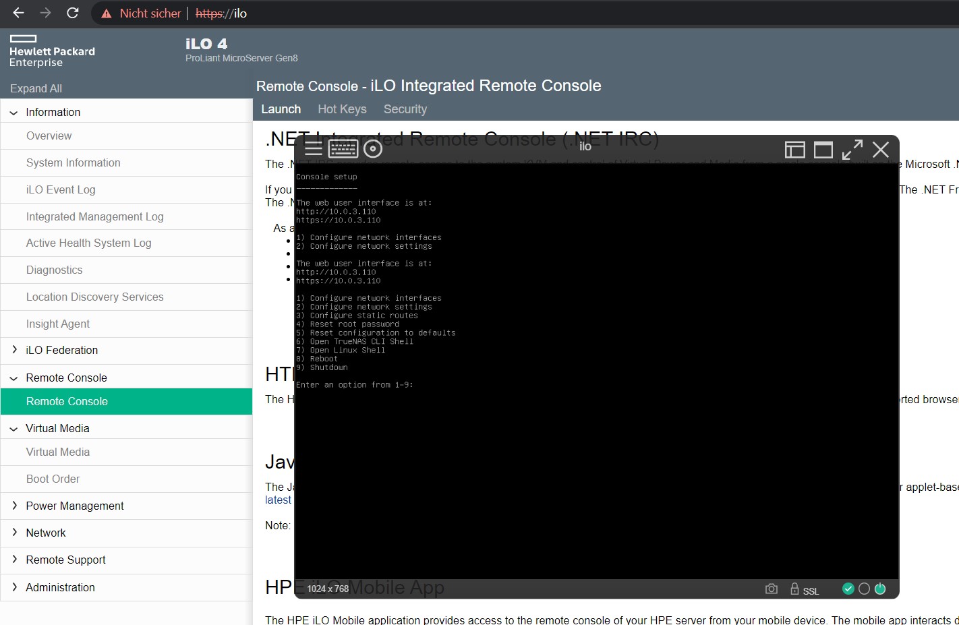
Task: Capture console screenshot with camera icon
Action: tap(772, 589)
